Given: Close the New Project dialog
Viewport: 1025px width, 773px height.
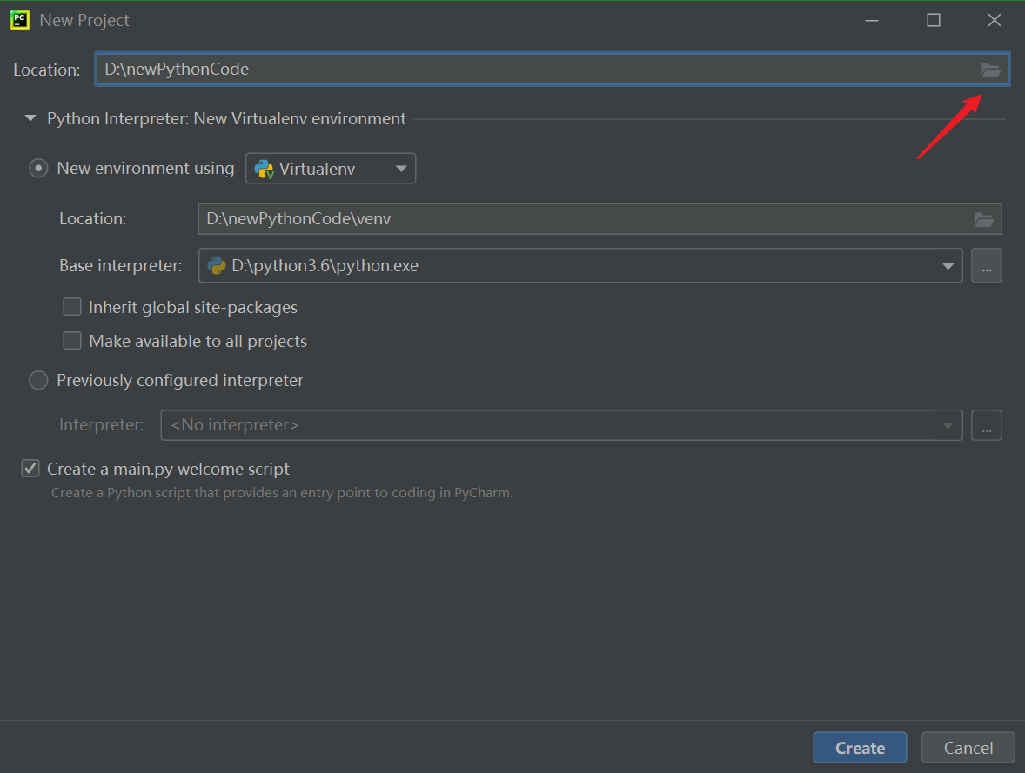Looking at the screenshot, I should tap(995, 20).
